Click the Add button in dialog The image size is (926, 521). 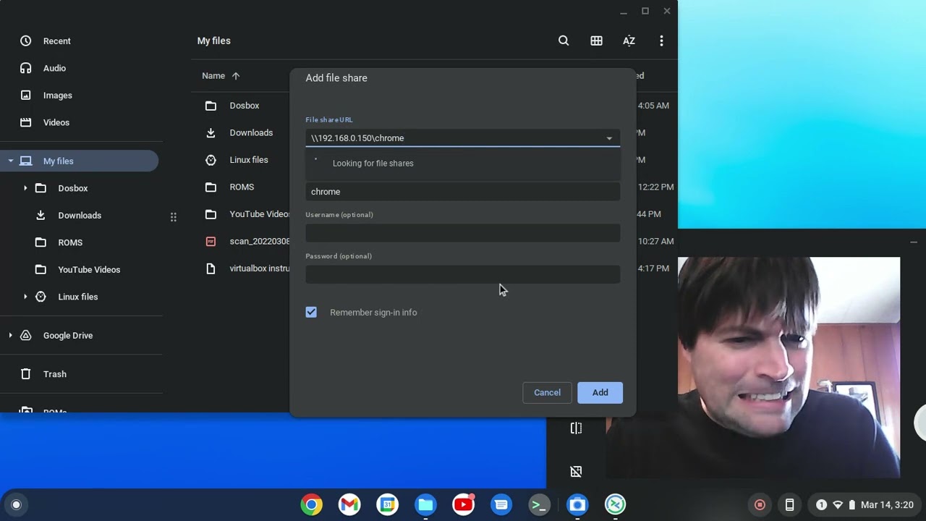600,392
